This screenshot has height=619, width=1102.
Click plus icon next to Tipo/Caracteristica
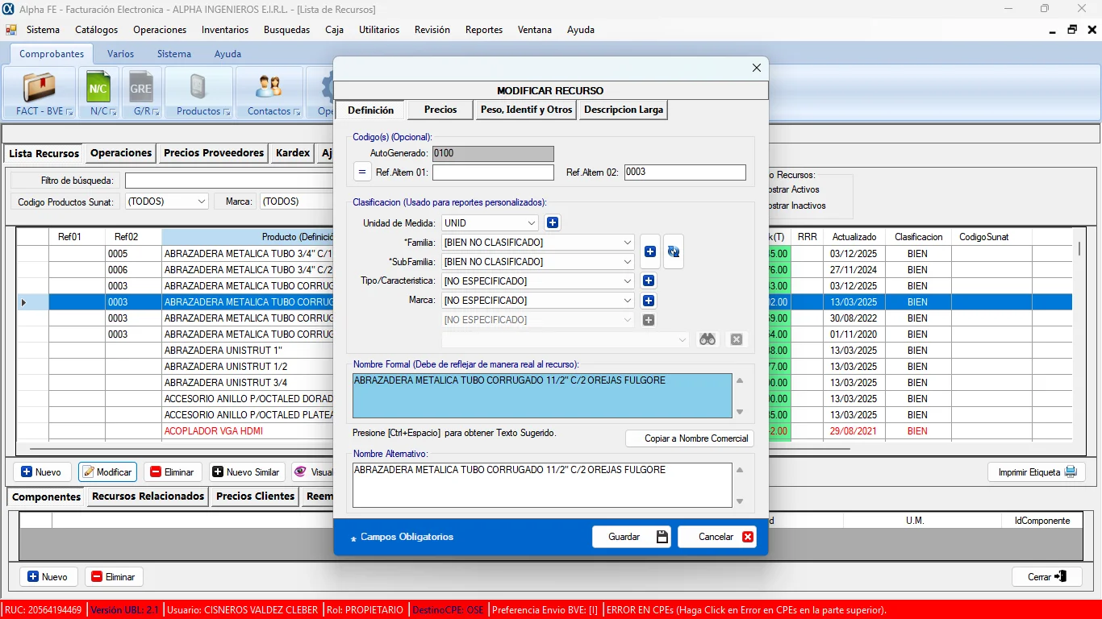(648, 281)
